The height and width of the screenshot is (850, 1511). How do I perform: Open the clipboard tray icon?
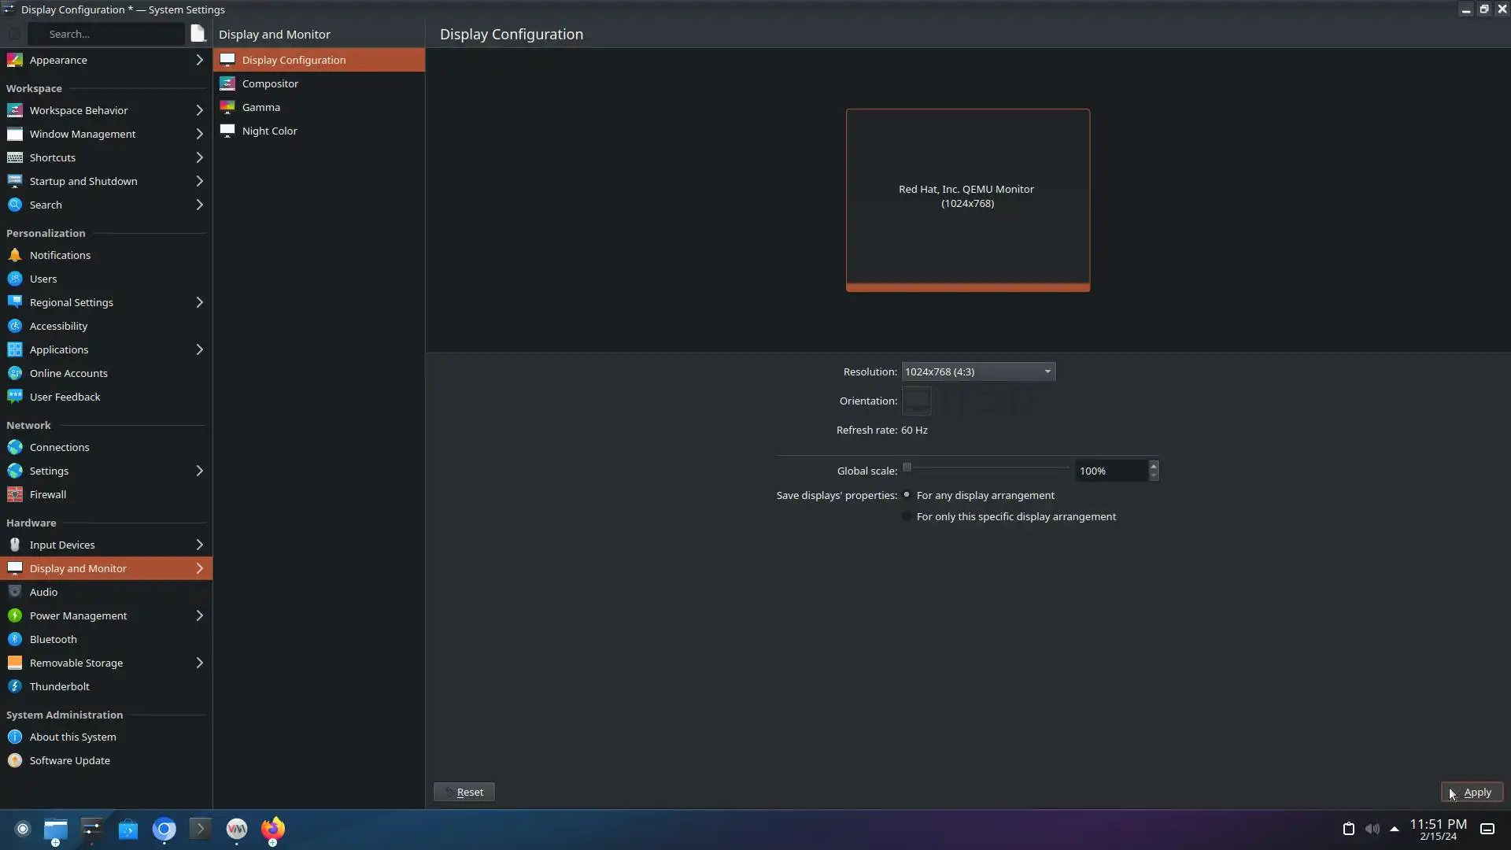tap(1348, 829)
